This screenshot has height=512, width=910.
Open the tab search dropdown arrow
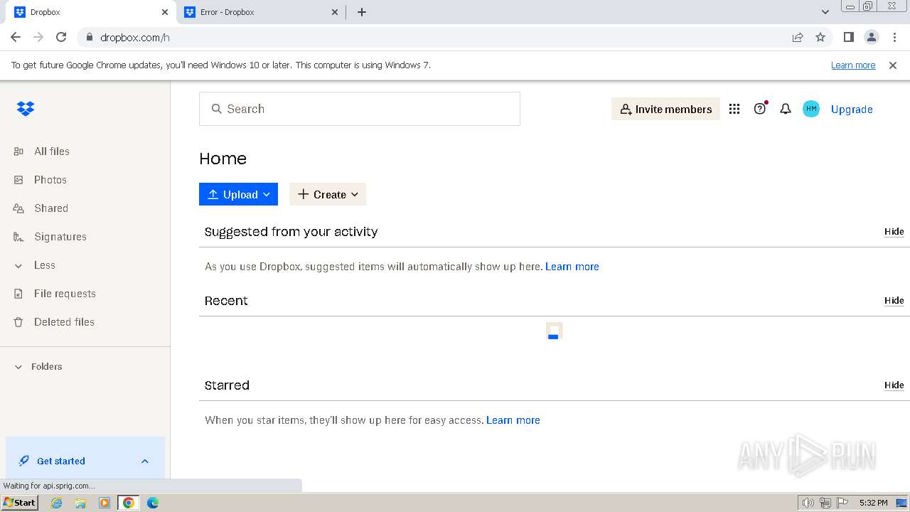(825, 12)
